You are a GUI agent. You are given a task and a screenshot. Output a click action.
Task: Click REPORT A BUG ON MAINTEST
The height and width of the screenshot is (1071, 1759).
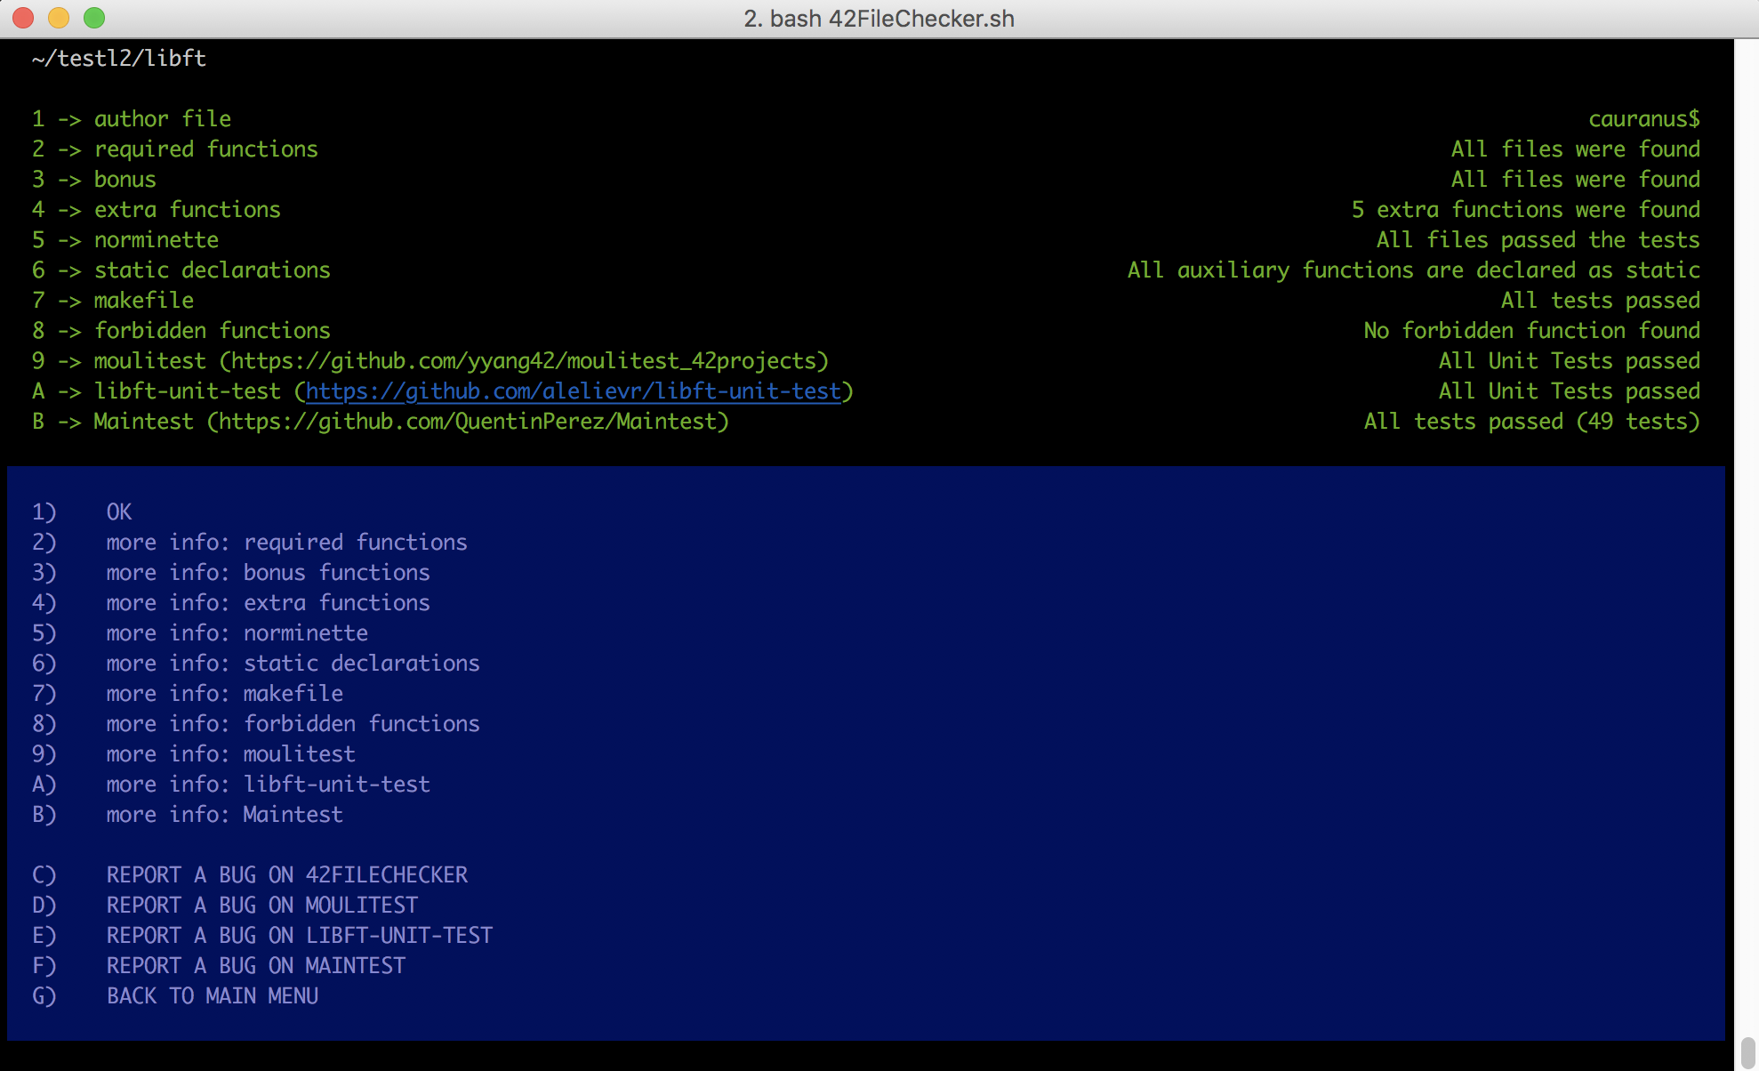click(x=255, y=965)
